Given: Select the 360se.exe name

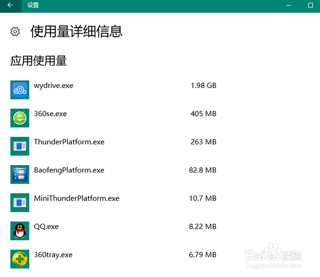Looking at the screenshot, I should pyautogui.click(x=51, y=114).
